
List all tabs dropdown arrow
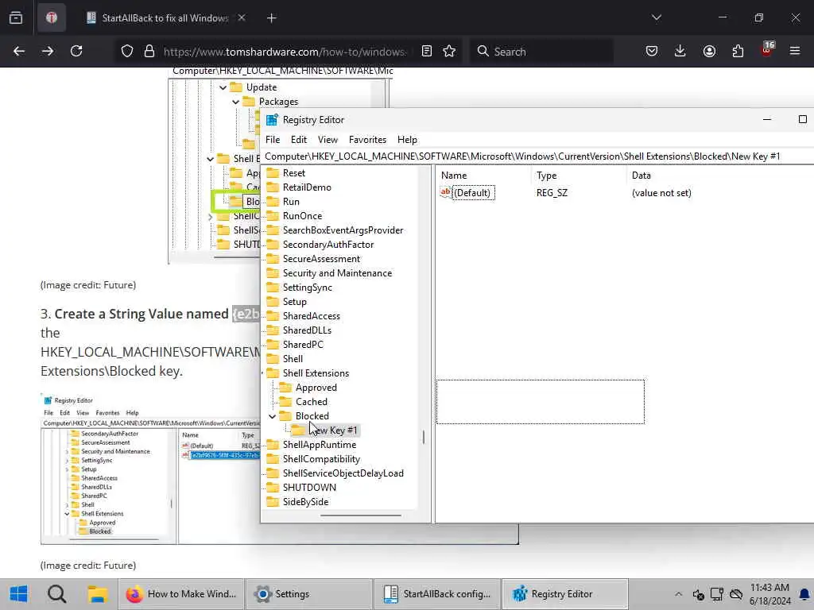[x=656, y=17]
